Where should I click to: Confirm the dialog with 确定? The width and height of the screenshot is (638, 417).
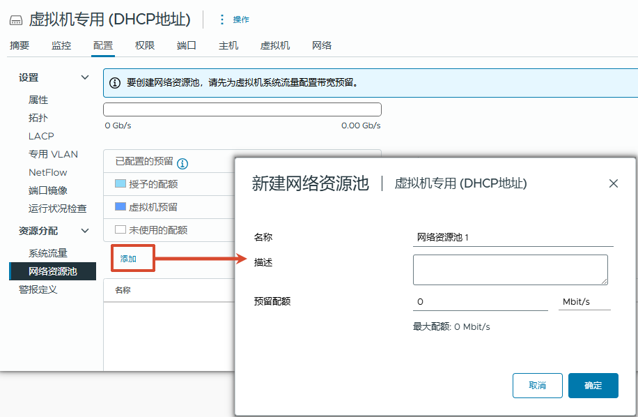(x=593, y=385)
